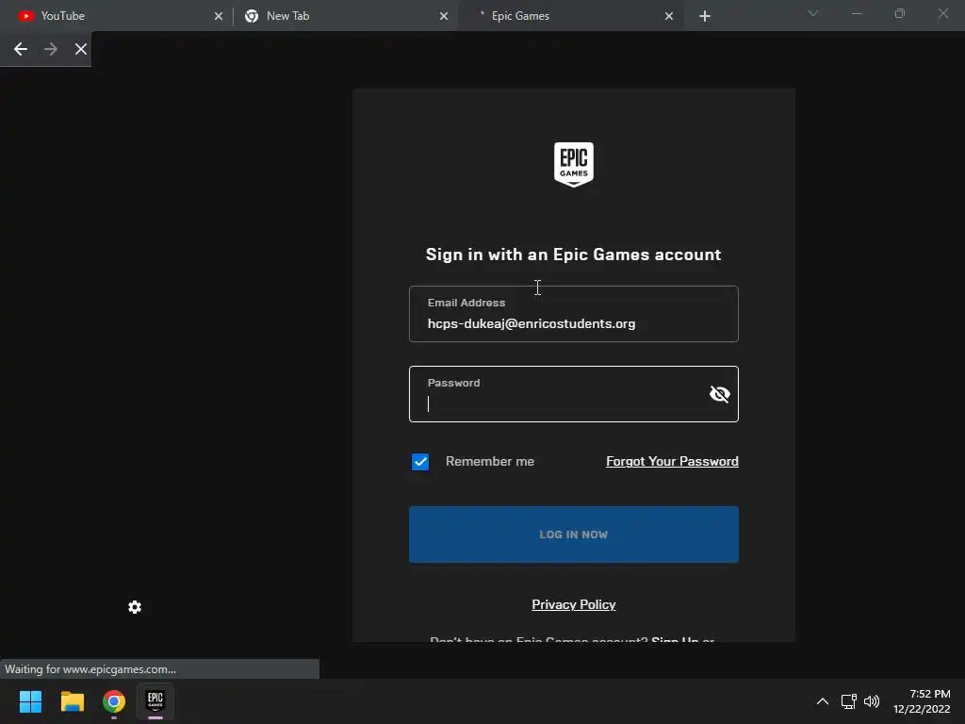Open the Windows Start menu
Viewport: 965px width, 724px height.
point(30,701)
